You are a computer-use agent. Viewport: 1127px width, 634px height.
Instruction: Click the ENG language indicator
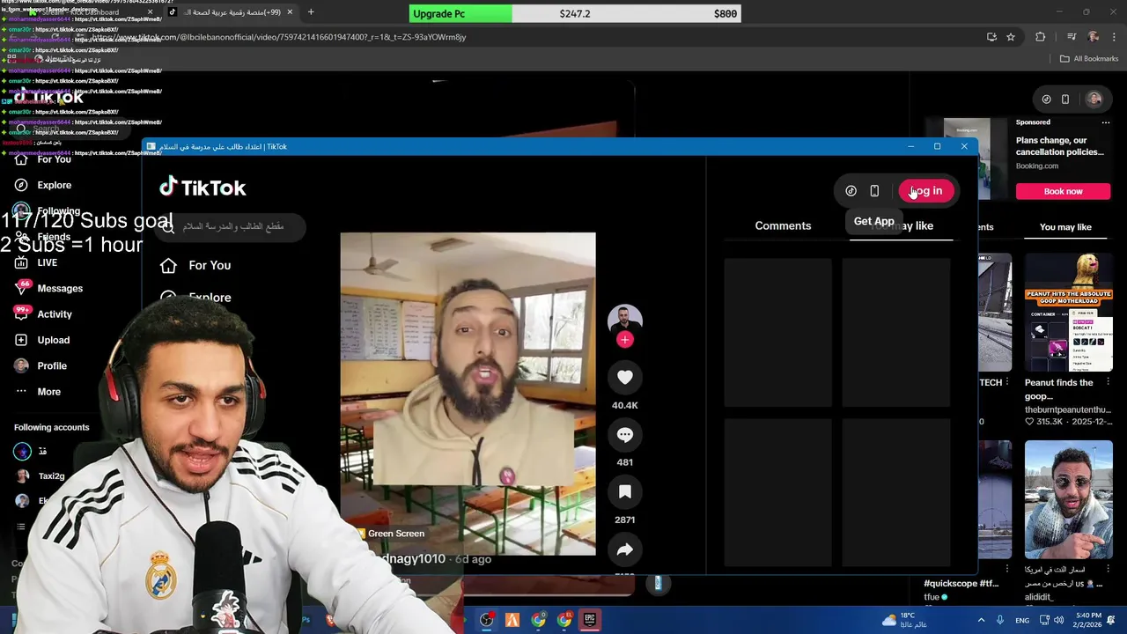1022,620
